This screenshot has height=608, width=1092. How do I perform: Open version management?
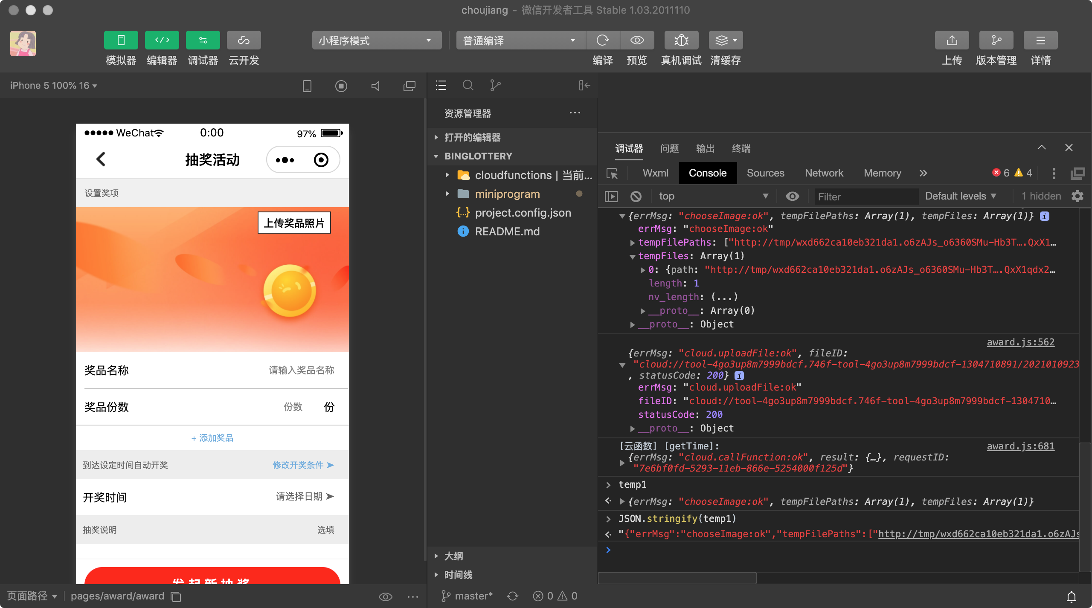pyautogui.click(x=996, y=41)
